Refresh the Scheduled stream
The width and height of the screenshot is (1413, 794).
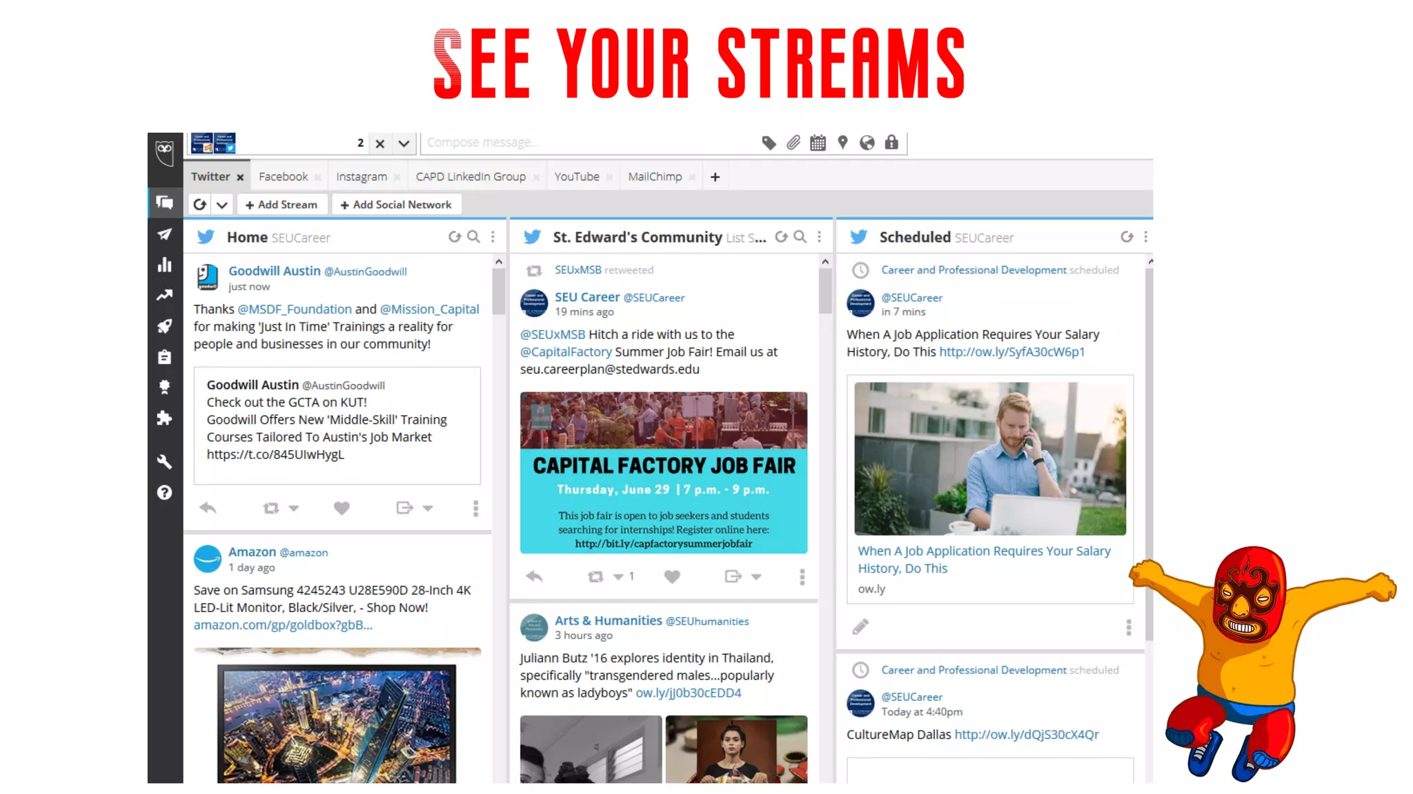coord(1127,237)
